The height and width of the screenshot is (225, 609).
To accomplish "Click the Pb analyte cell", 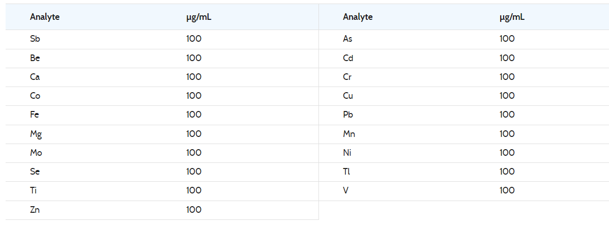I will [x=348, y=115].
